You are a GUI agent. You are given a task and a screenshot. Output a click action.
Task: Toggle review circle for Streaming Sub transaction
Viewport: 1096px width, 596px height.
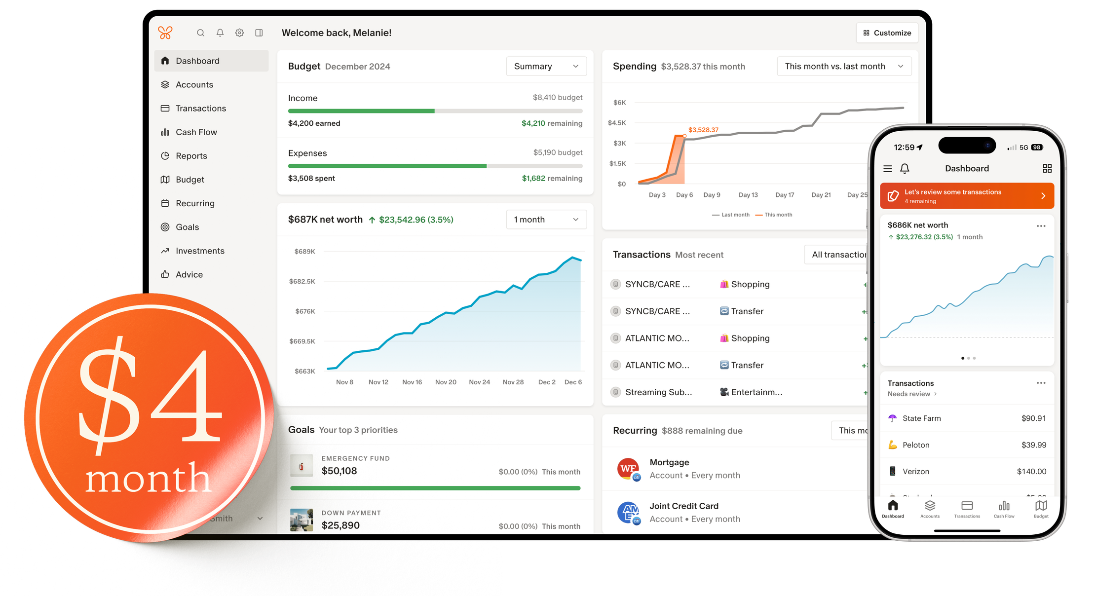click(x=615, y=393)
